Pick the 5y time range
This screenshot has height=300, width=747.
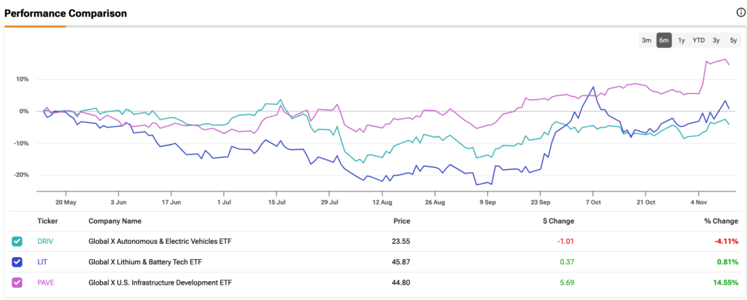click(x=733, y=40)
